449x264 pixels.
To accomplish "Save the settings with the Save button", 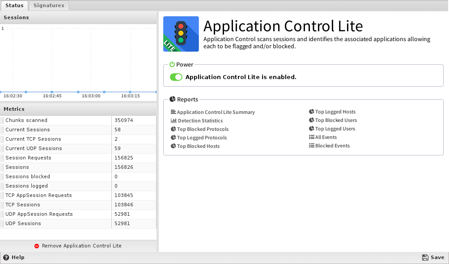I will point(433,257).
